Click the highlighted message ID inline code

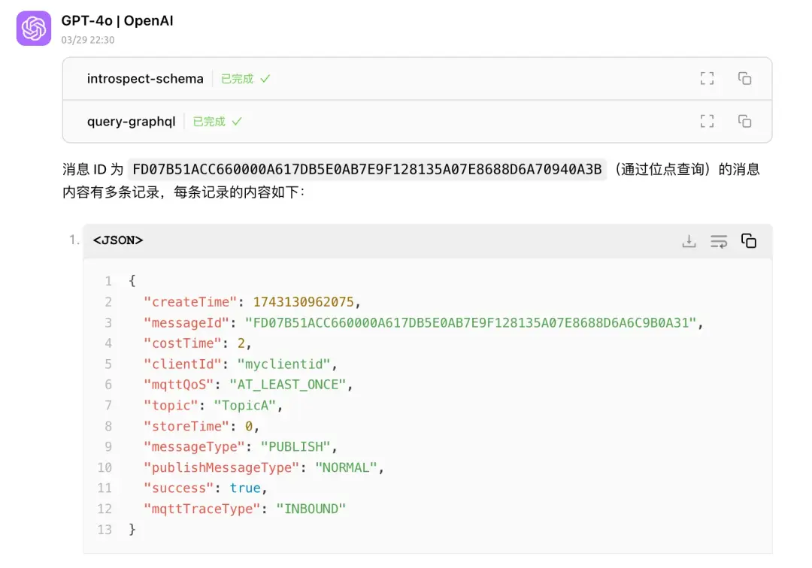point(367,170)
